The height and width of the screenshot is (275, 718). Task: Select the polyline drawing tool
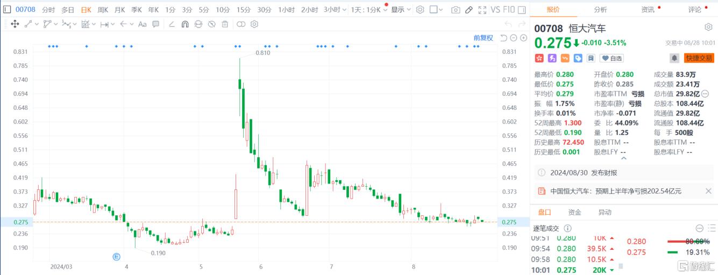pyautogui.click(x=47, y=24)
